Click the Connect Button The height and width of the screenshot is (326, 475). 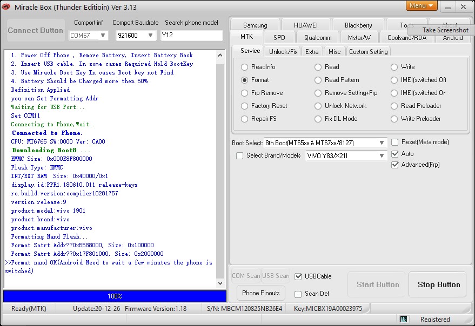click(36, 31)
